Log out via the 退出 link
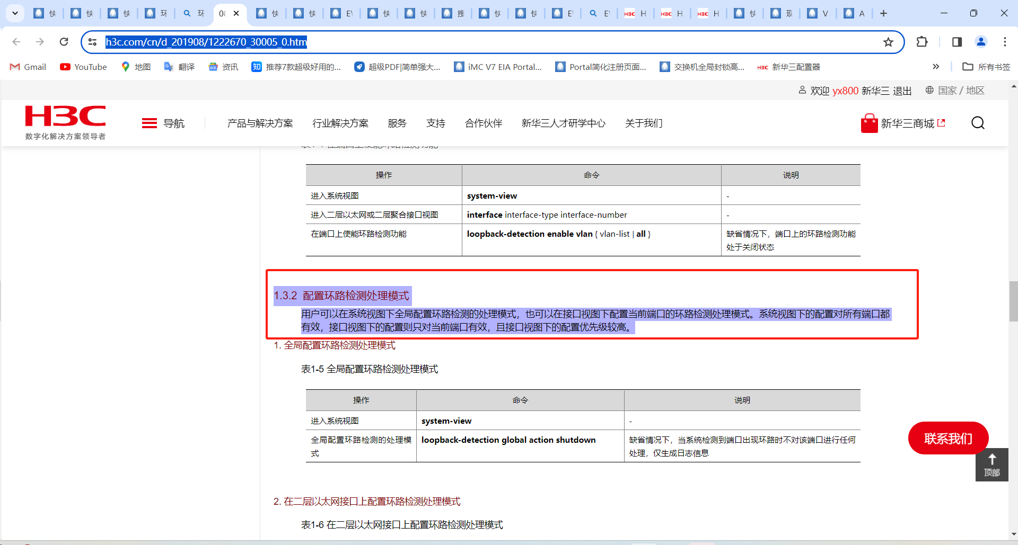 point(902,91)
